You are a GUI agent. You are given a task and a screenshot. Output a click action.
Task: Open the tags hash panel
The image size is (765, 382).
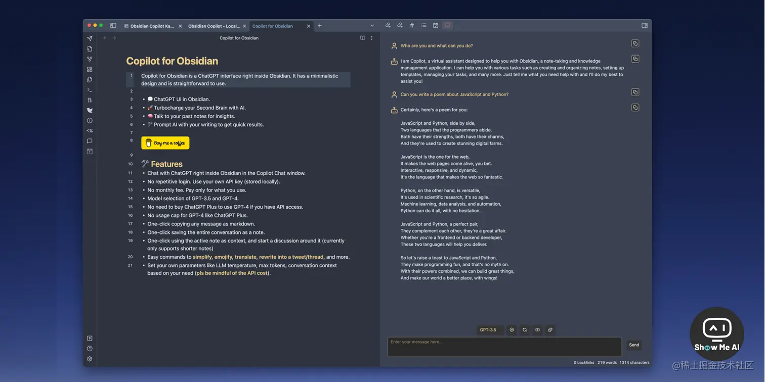point(412,25)
